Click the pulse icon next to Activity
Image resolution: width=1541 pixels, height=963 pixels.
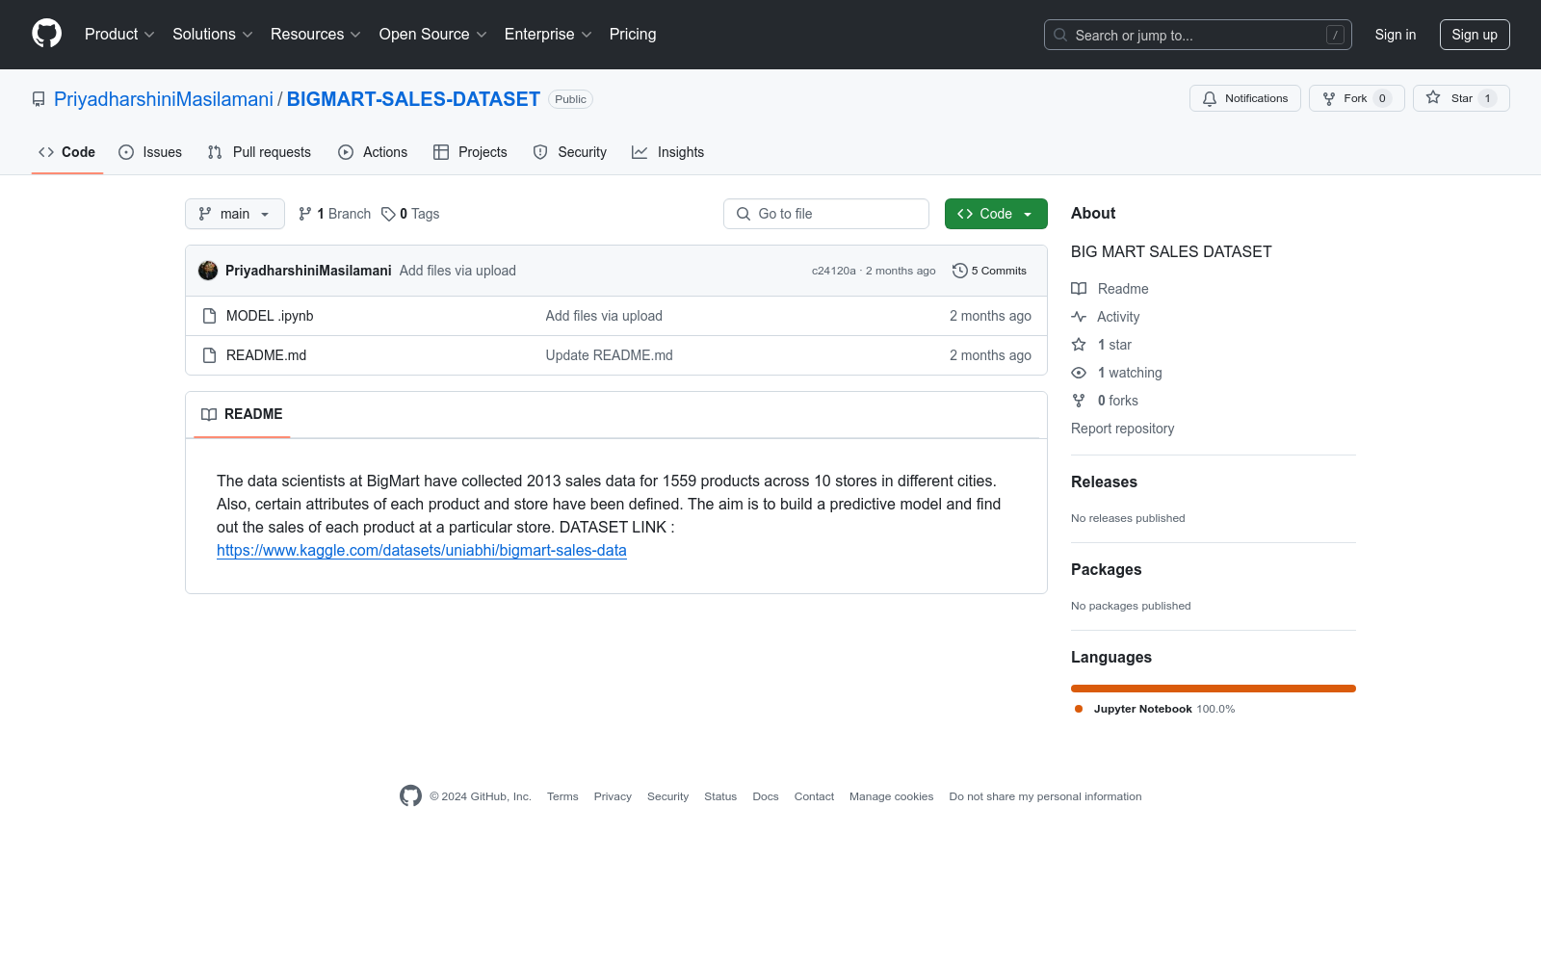coord(1079,317)
